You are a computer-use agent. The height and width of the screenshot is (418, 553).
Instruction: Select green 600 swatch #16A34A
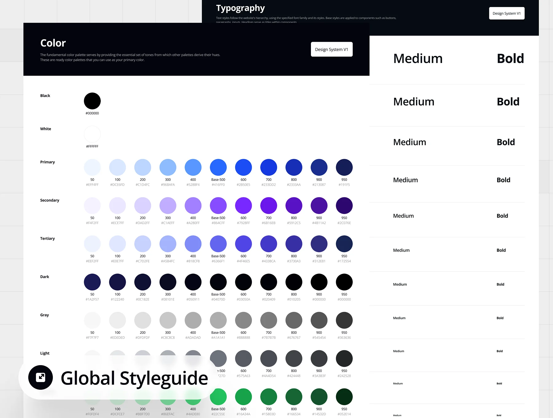(x=243, y=397)
